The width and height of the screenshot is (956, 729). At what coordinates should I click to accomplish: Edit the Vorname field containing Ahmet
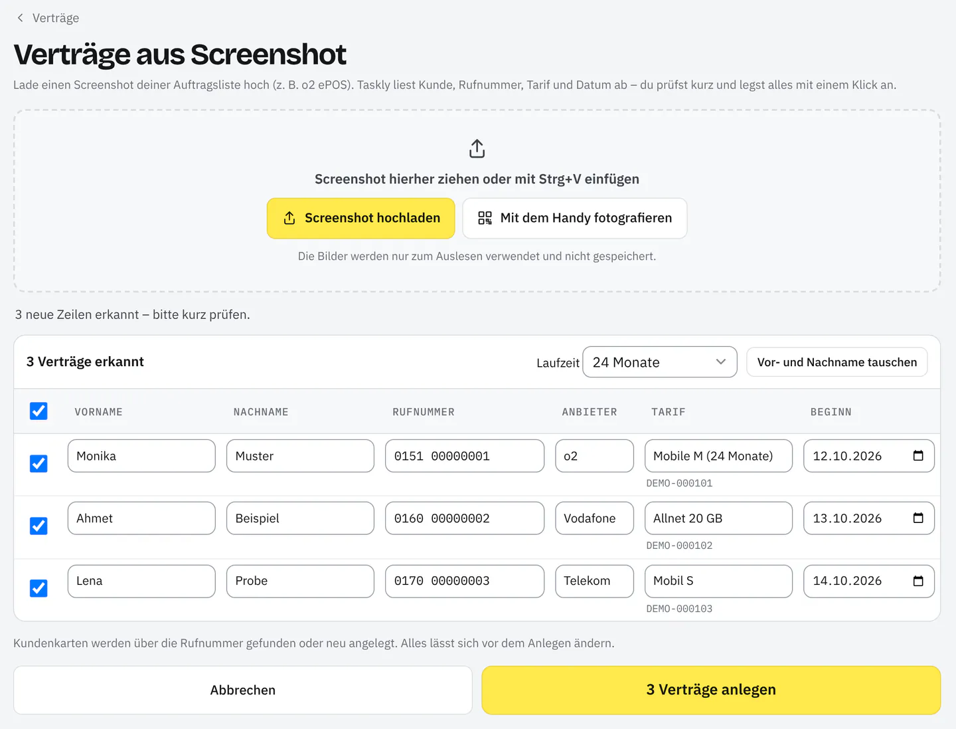(141, 518)
